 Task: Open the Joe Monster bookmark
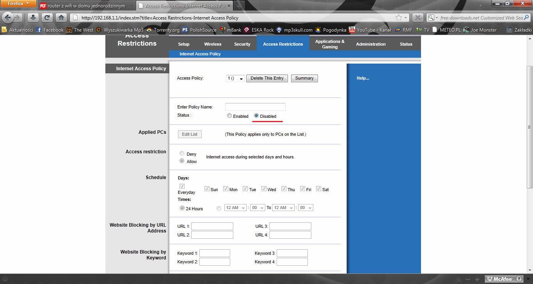coord(480,30)
